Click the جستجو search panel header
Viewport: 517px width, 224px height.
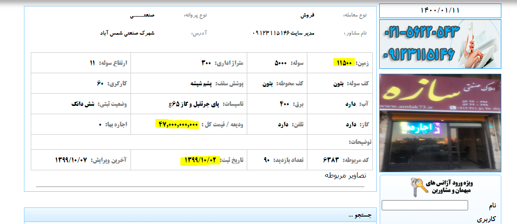(x=200, y=215)
